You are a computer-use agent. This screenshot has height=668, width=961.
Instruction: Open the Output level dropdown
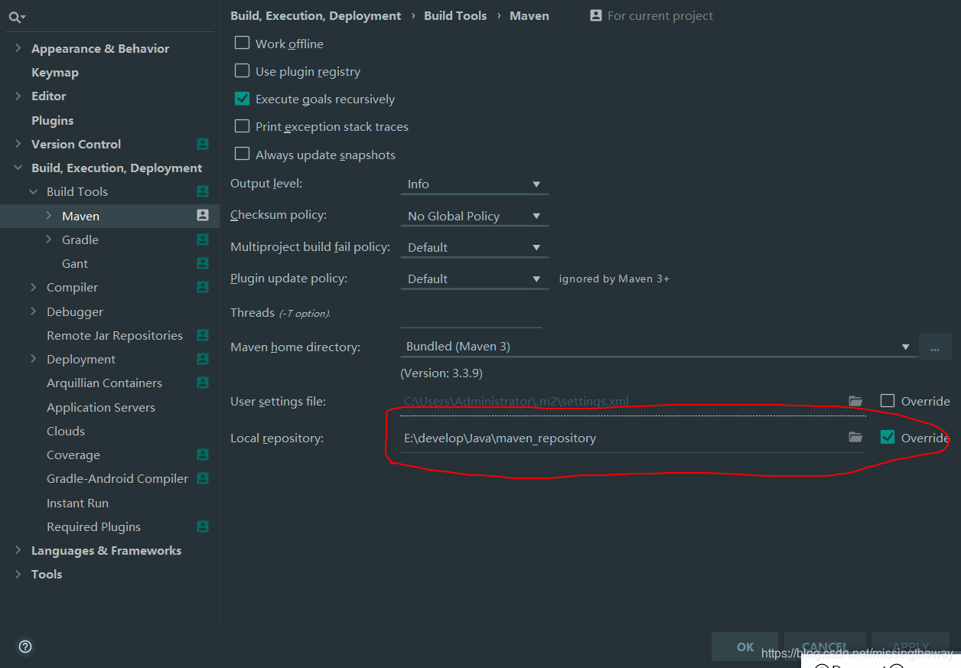click(474, 184)
